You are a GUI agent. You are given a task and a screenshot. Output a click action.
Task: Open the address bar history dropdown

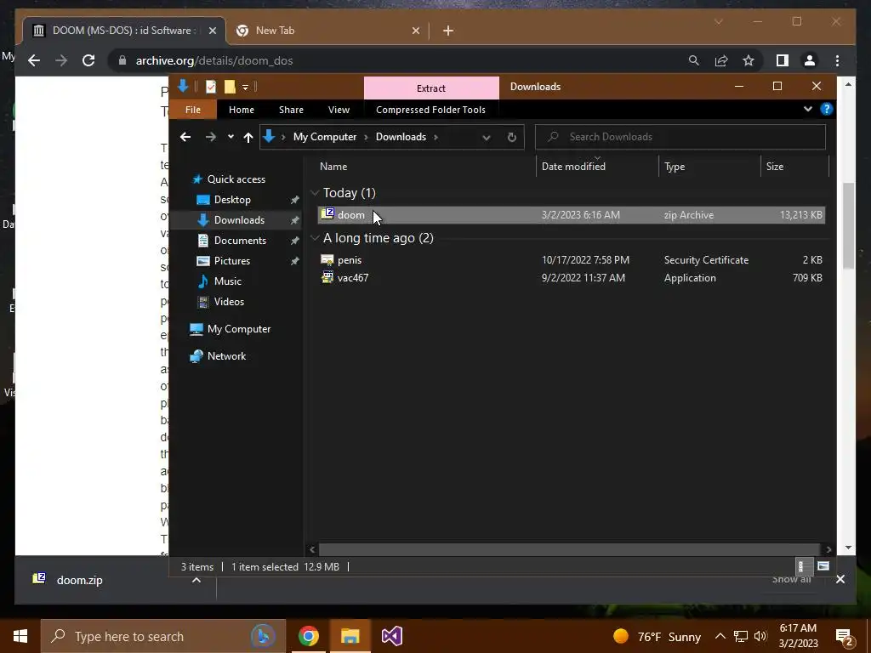pyautogui.click(x=486, y=138)
